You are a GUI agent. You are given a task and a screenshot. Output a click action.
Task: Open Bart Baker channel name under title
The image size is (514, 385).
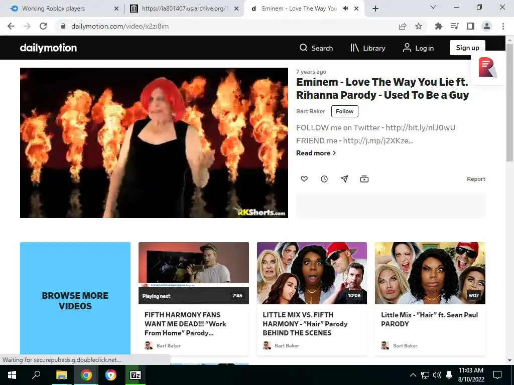(310, 111)
